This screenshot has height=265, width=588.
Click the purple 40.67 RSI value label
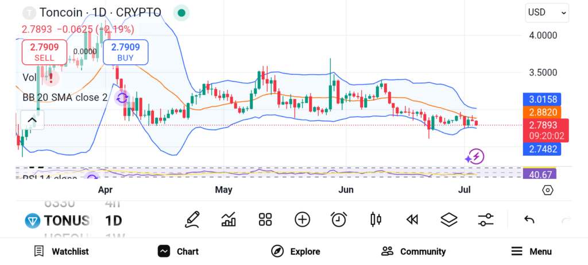(540, 174)
